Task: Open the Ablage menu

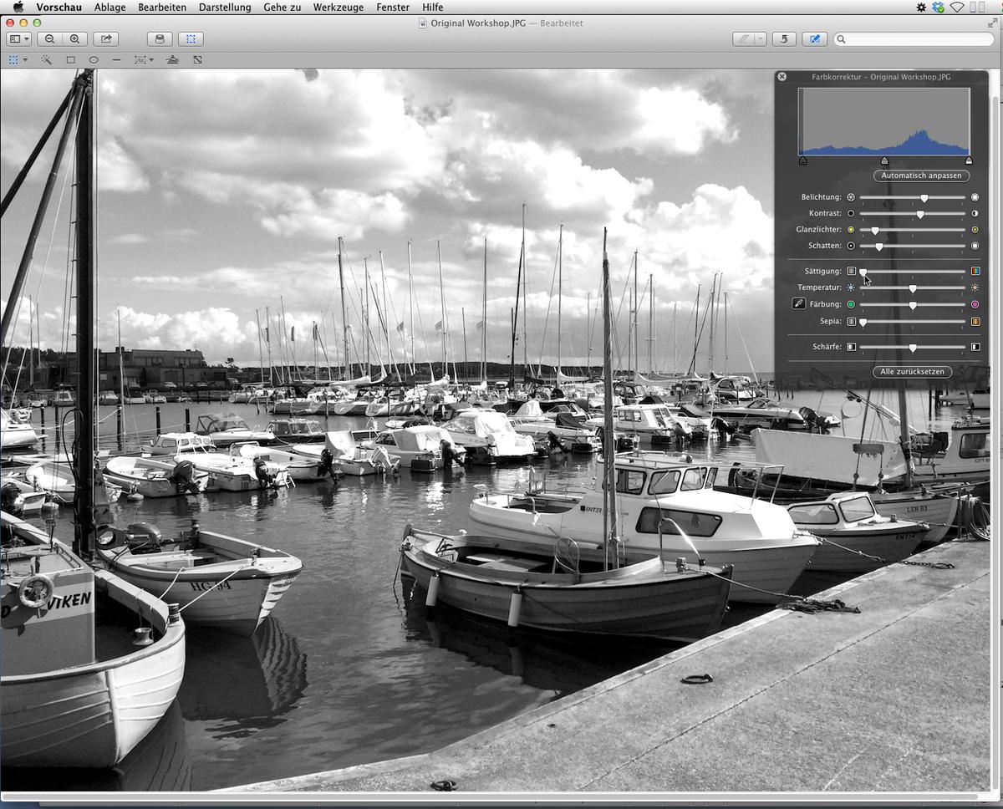Action: click(x=110, y=8)
